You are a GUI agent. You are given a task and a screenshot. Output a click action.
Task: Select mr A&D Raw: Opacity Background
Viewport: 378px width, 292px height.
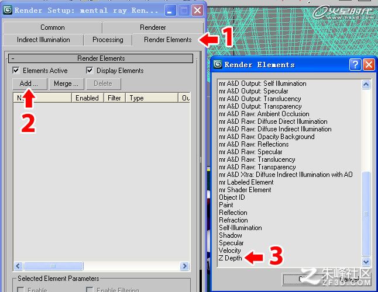[x=267, y=137]
